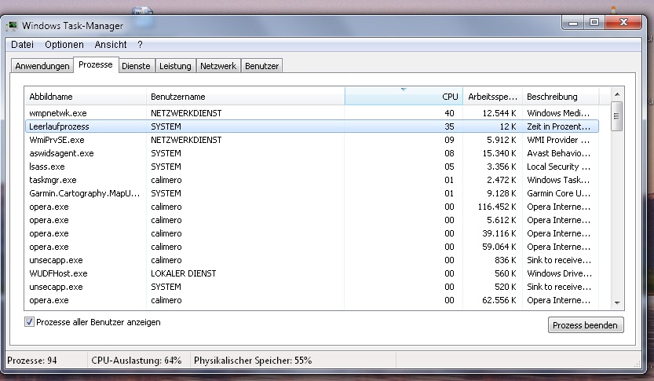Screen dimensions: 654x381
Task: Select the Leerlaufprozess row
Action: pos(312,126)
